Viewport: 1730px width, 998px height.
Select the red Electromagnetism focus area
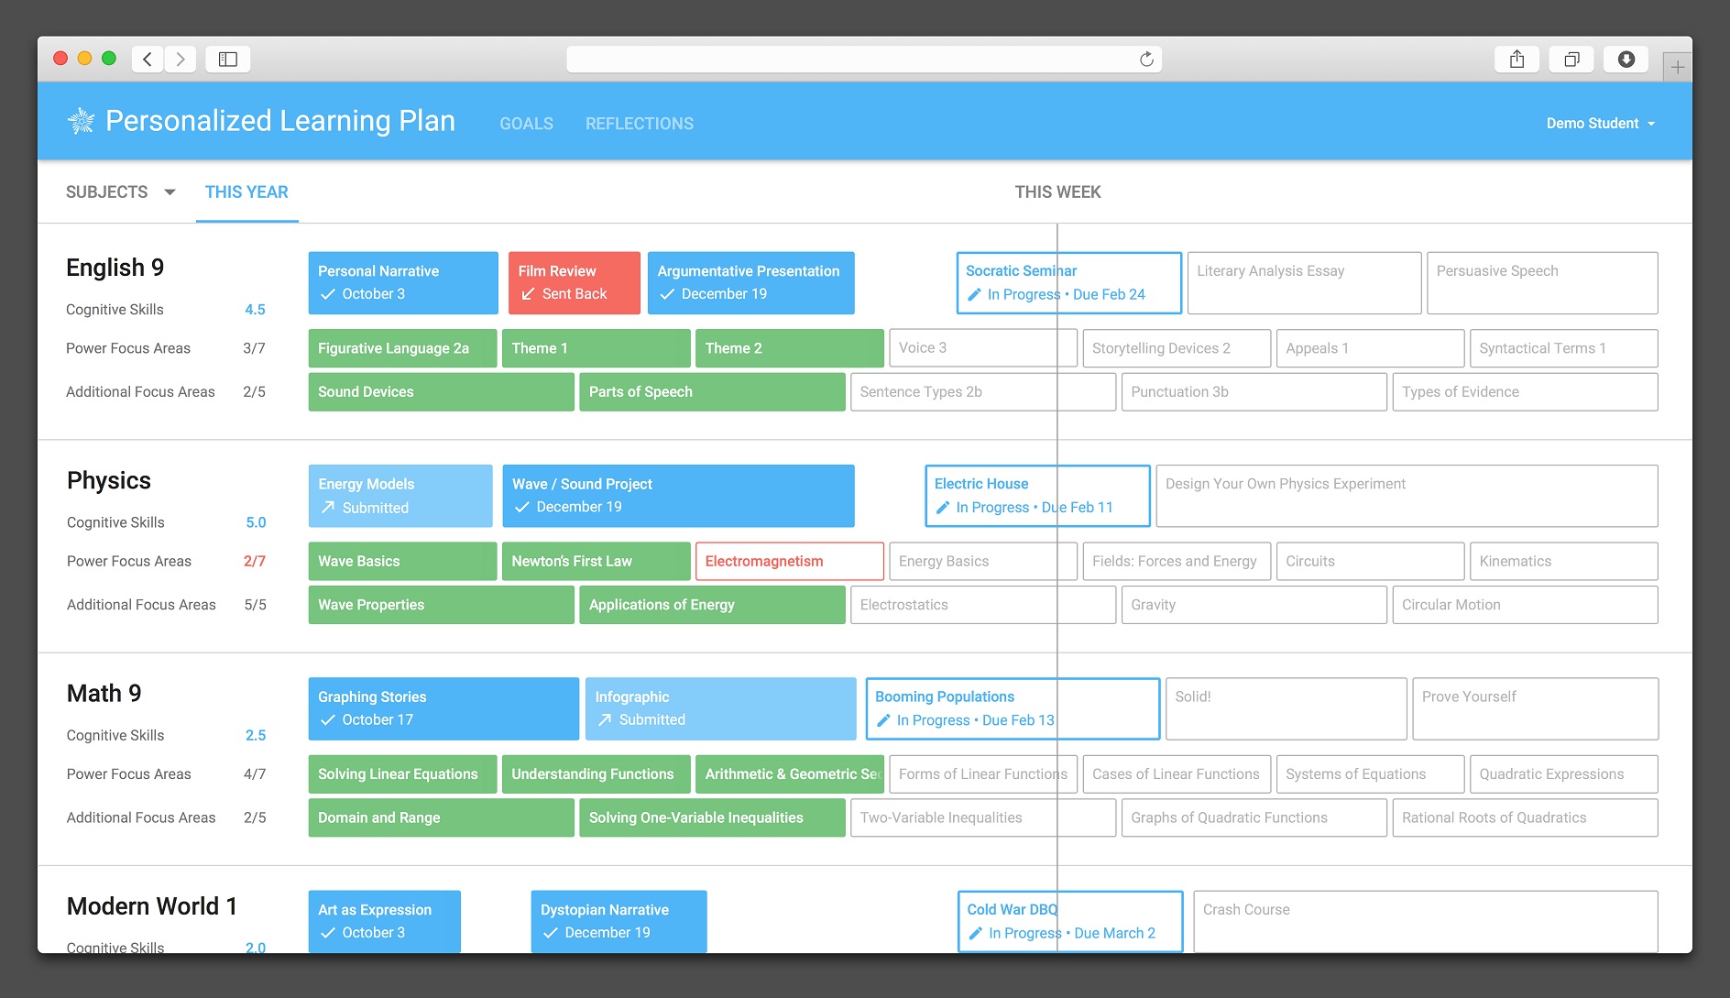point(789,561)
